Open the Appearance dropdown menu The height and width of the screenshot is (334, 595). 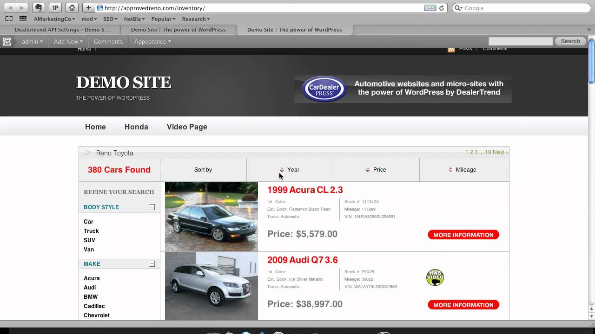point(152,42)
